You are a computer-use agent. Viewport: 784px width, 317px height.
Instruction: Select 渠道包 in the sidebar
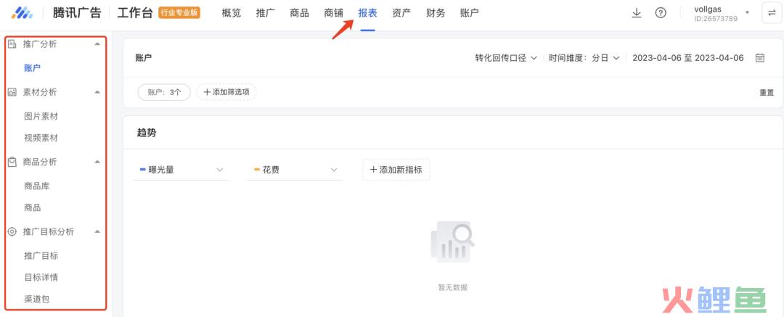tap(37, 300)
